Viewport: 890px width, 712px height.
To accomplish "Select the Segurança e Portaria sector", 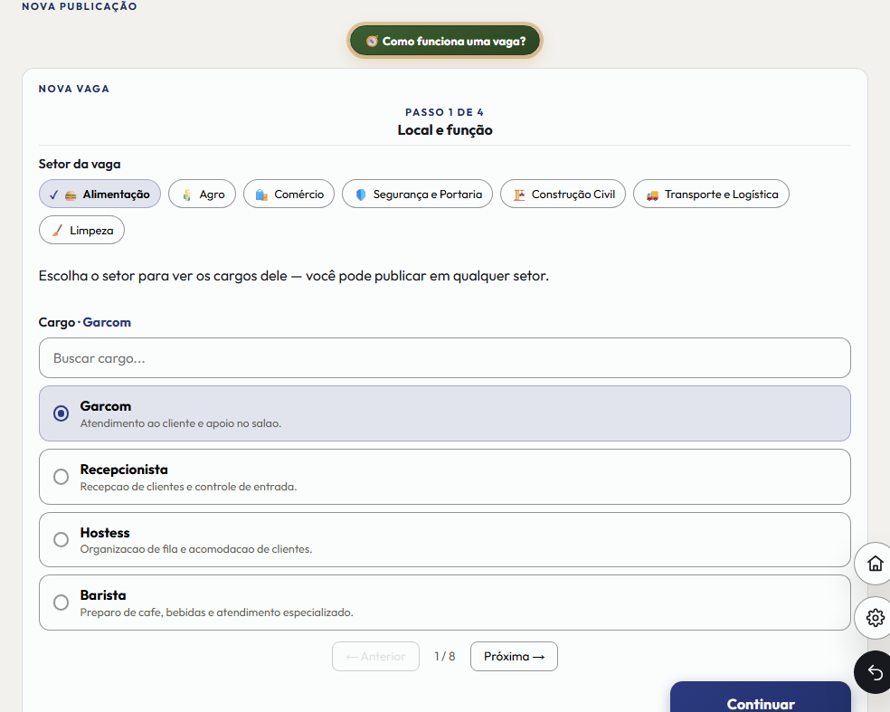I will [x=417, y=195].
